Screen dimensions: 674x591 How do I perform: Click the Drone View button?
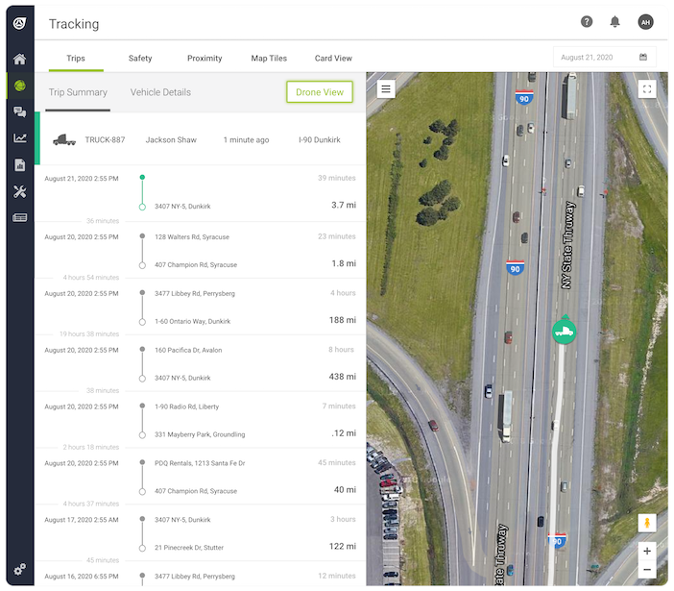pyautogui.click(x=320, y=92)
